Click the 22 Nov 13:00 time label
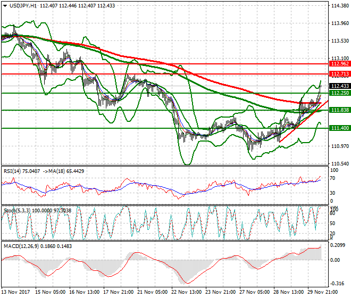 point(187,292)
